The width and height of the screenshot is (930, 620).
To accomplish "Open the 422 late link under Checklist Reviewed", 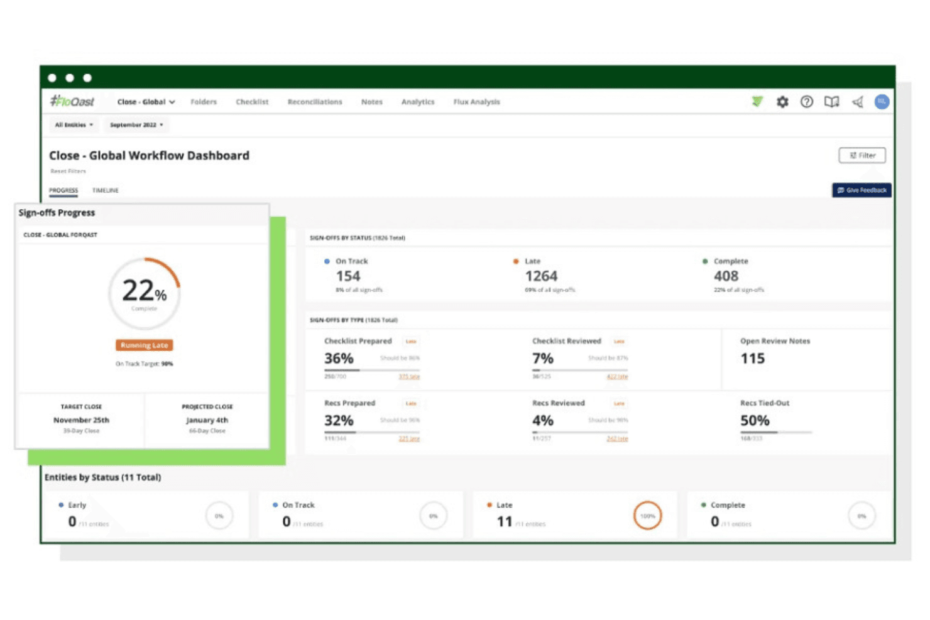I will click(x=617, y=377).
